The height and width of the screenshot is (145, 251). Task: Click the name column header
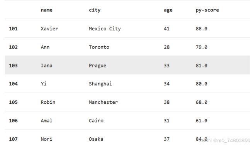point(47,10)
